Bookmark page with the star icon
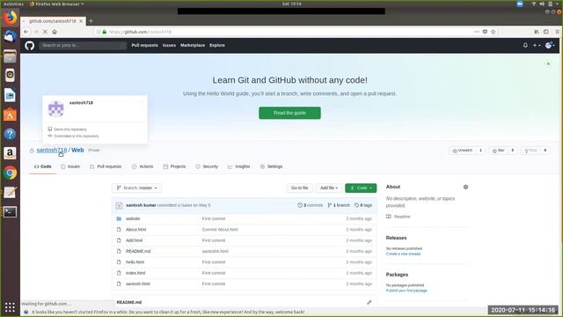 click(494, 32)
